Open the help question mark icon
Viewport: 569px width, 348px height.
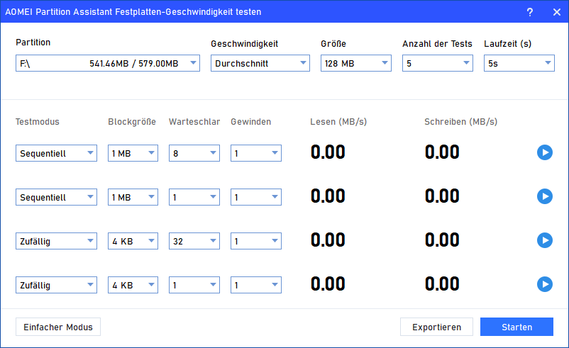pyautogui.click(x=529, y=12)
